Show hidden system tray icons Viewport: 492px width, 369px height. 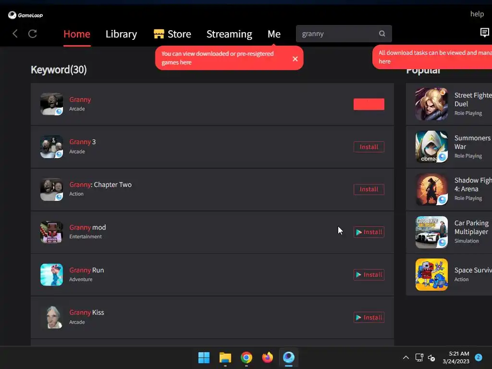pyautogui.click(x=406, y=357)
